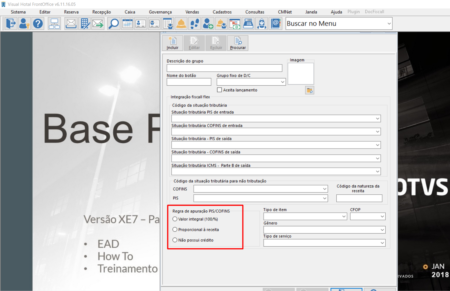Click the list with people icon
Screen dimensions: 450x291
[x=168, y=24]
